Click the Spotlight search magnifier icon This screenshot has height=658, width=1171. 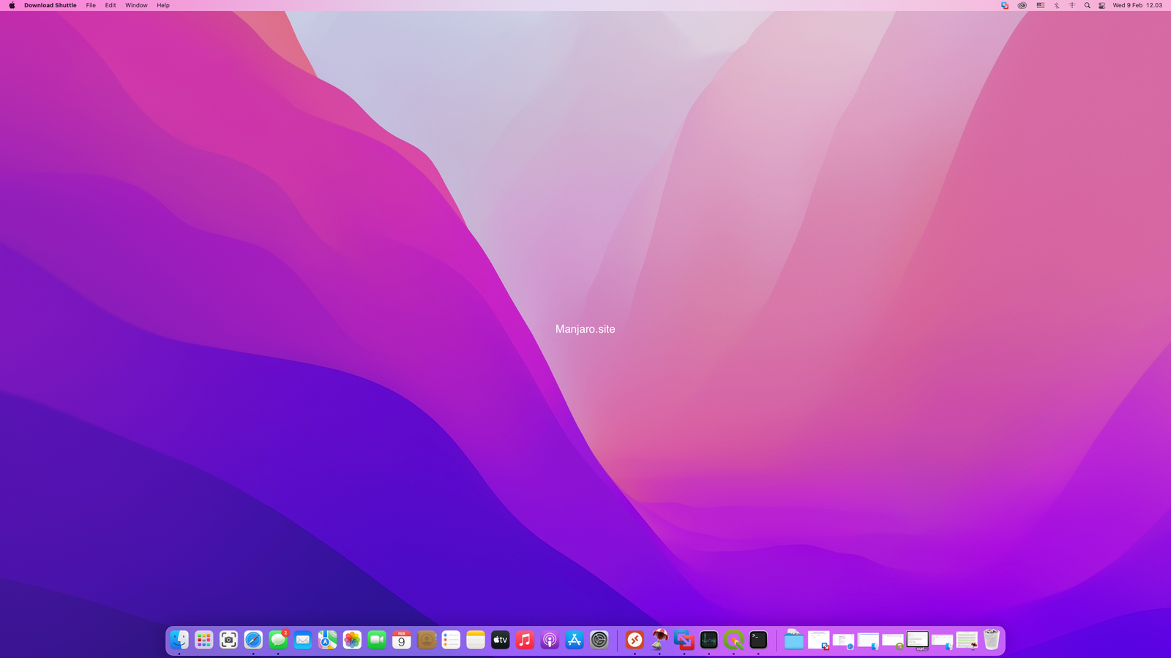click(1087, 5)
